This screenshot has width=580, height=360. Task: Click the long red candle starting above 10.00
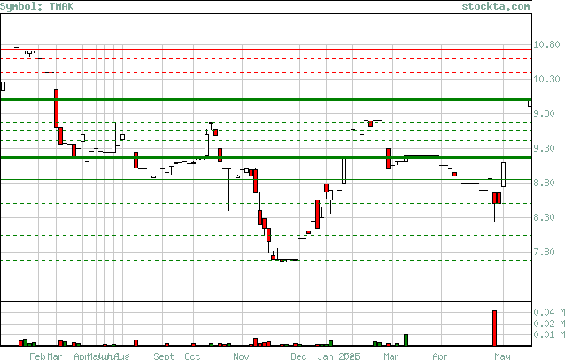pos(56,108)
